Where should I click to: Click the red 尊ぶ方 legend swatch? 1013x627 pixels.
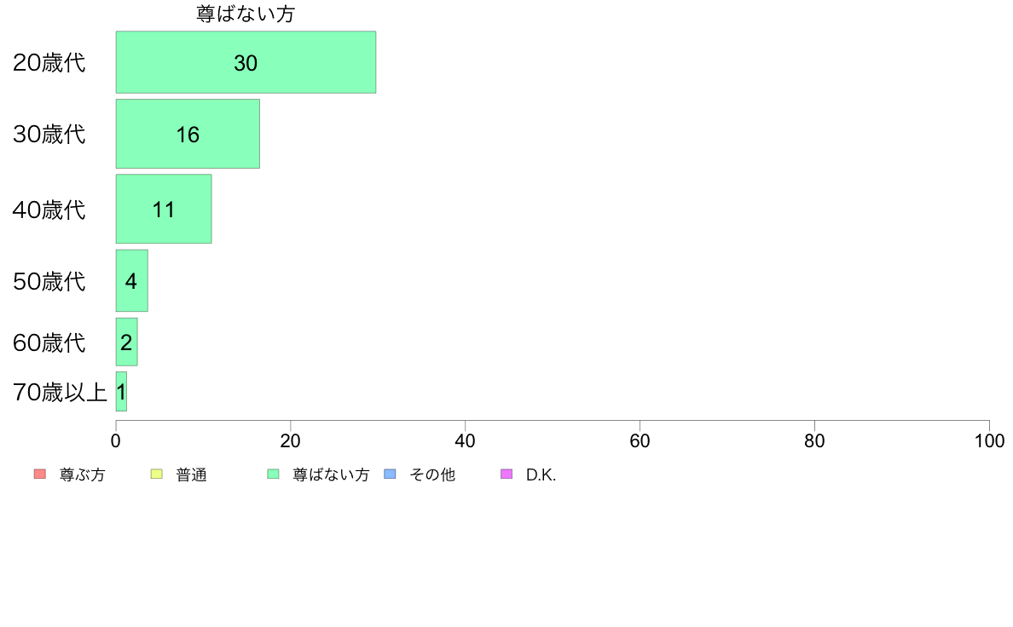pos(40,474)
